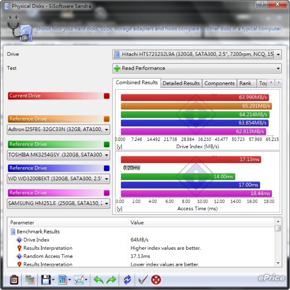Switch to the Components tab
Image resolution: width=290 pixels, height=290 pixels.
[219, 83]
